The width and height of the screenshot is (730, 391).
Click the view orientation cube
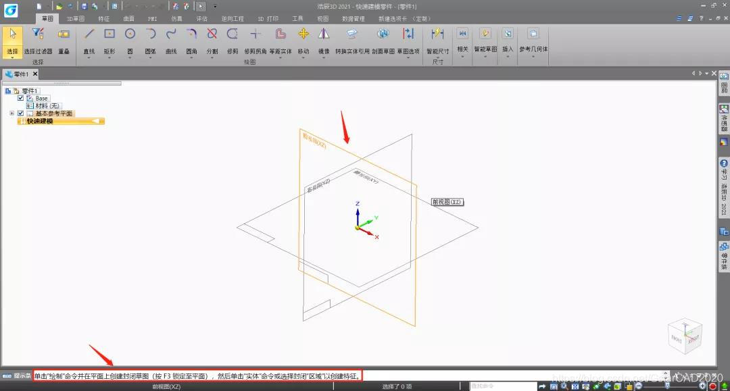[x=685, y=336]
